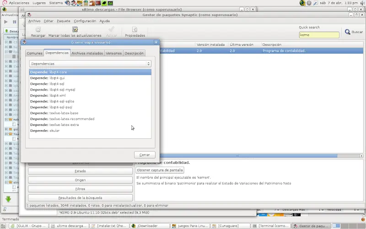This screenshot has height=229, width=366.
Task: Click the Filtros button
Action: point(81,189)
